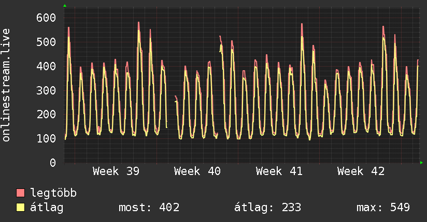Image resolution: width=427 pixels, height=222 pixels.
Task: Select the legtöbb legend label
Action: pos(53,193)
